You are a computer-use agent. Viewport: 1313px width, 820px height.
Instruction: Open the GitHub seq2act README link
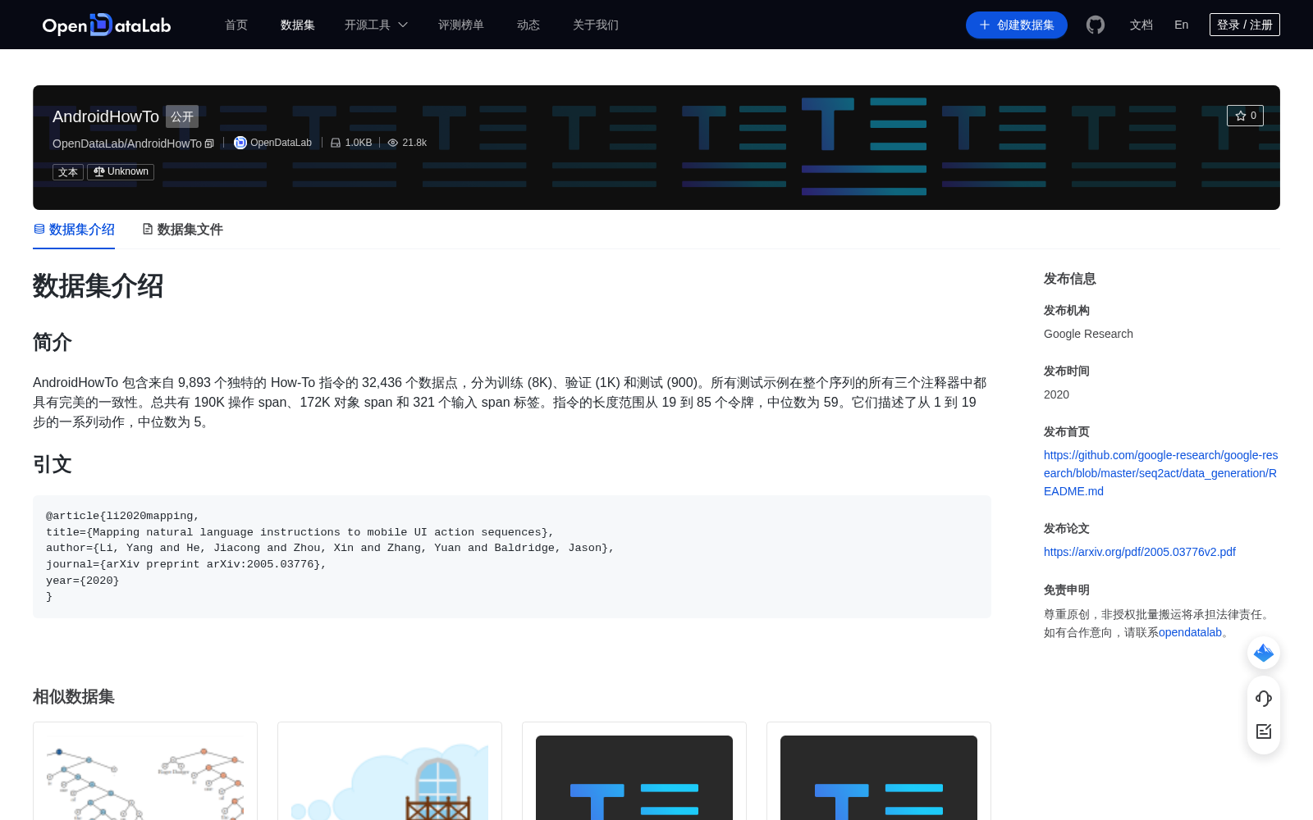[1160, 473]
